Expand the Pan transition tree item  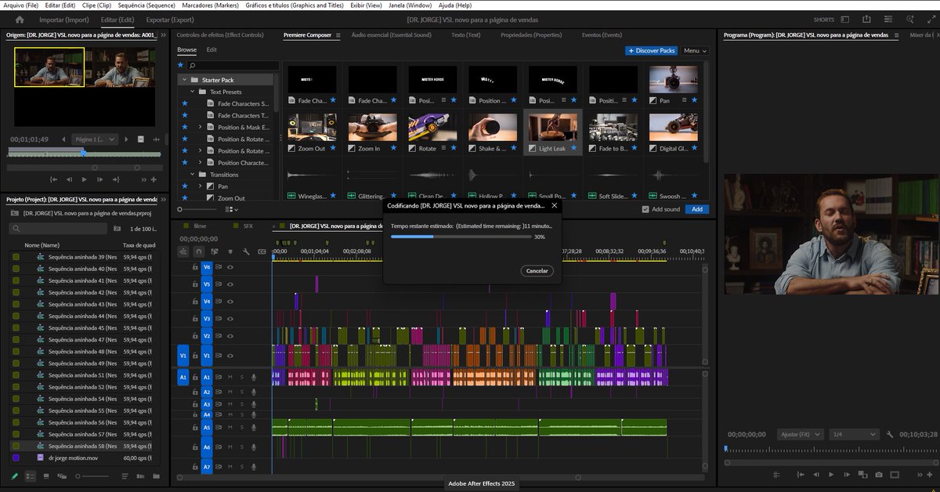pos(201,186)
